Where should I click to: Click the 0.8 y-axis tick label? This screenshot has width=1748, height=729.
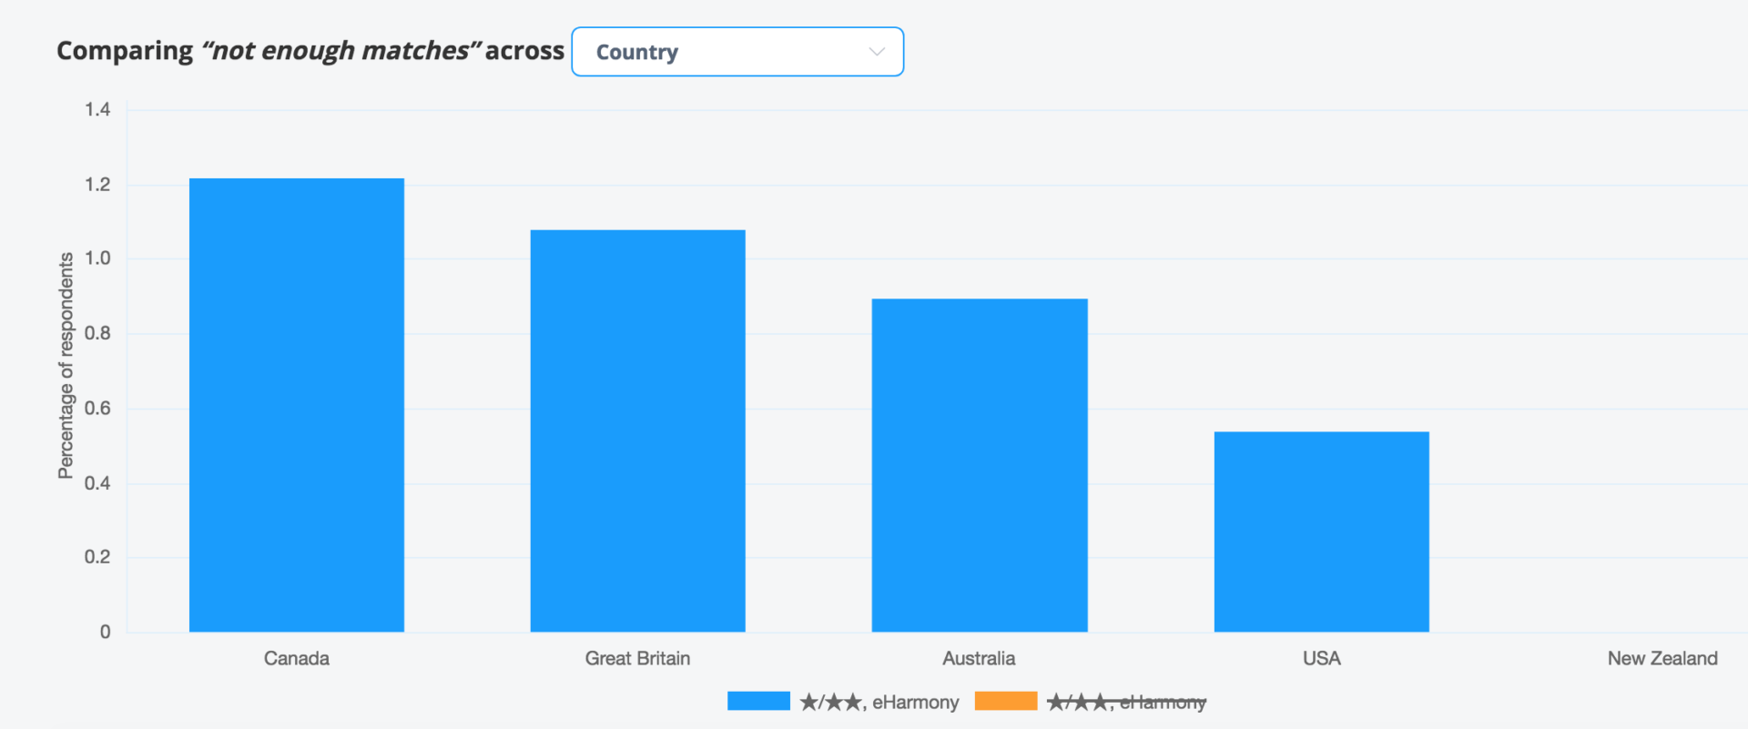pos(97,333)
